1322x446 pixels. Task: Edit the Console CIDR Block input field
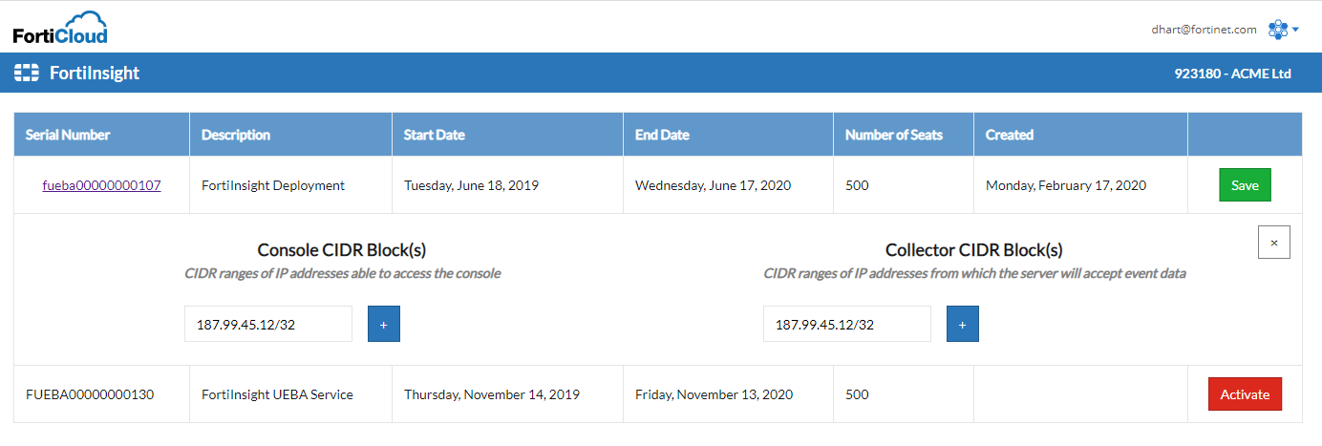268,324
